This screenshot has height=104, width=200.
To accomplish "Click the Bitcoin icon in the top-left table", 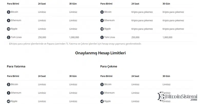I will point(8,12).
